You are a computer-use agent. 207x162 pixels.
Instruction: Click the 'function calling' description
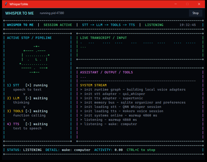tap(29, 115)
